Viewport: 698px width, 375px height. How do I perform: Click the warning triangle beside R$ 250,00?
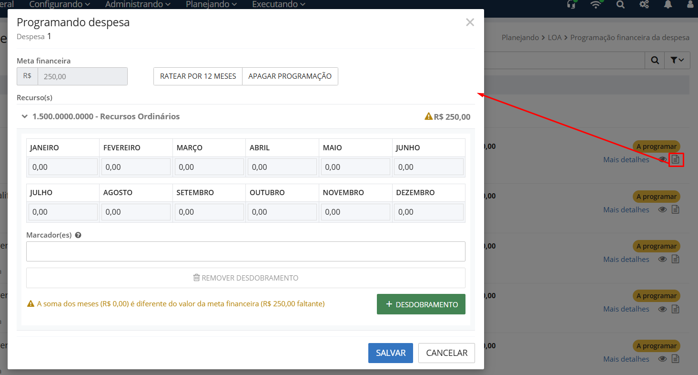pyautogui.click(x=428, y=116)
